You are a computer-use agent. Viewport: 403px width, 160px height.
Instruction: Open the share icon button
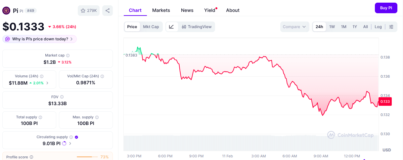coord(108,11)
